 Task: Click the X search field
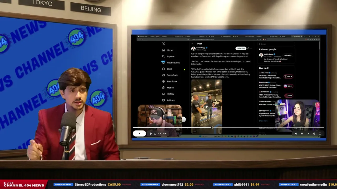pyautogui.click(x=276, y=44)
